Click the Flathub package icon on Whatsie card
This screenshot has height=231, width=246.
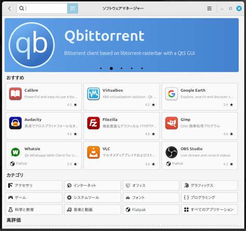point(12,164)
